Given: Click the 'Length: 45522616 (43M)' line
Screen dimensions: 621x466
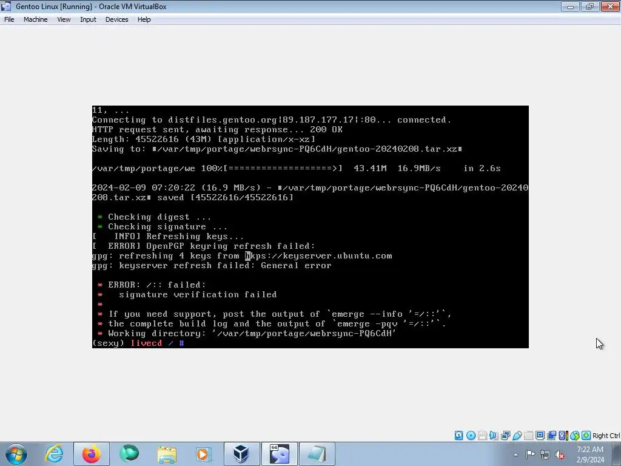Looking at the screenshot, I should [x=204, y=139].
